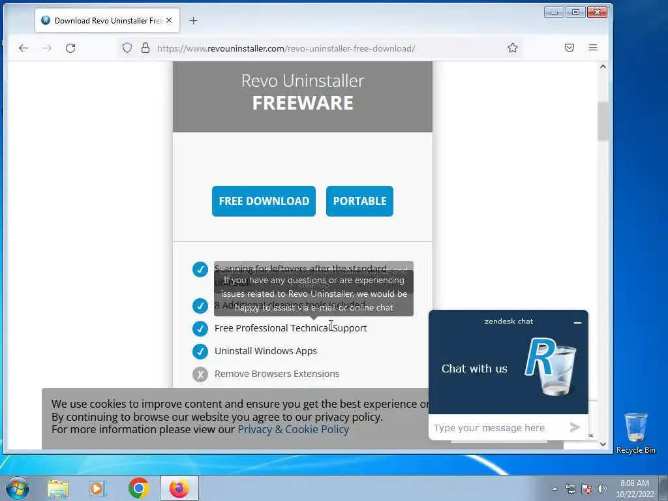Open Windows Explorer from taskbar

click(58, 488)
